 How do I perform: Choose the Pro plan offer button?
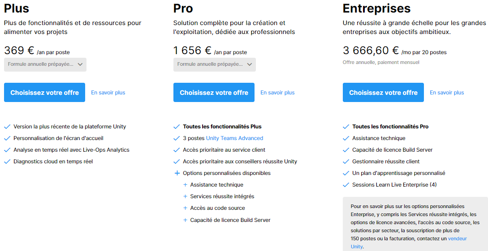point(214,93)
